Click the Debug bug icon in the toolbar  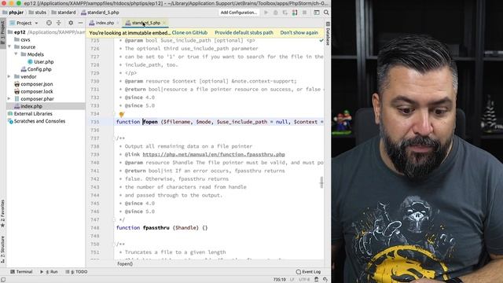(276, 13)
